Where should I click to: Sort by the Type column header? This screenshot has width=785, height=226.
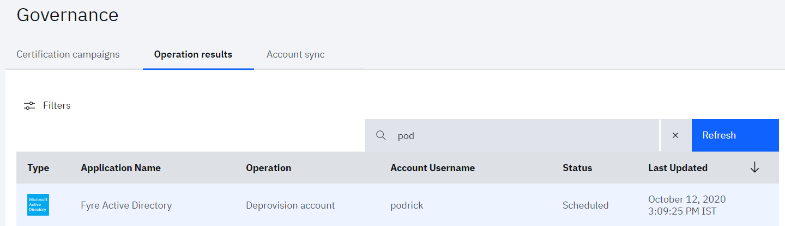tap(38, 168)
